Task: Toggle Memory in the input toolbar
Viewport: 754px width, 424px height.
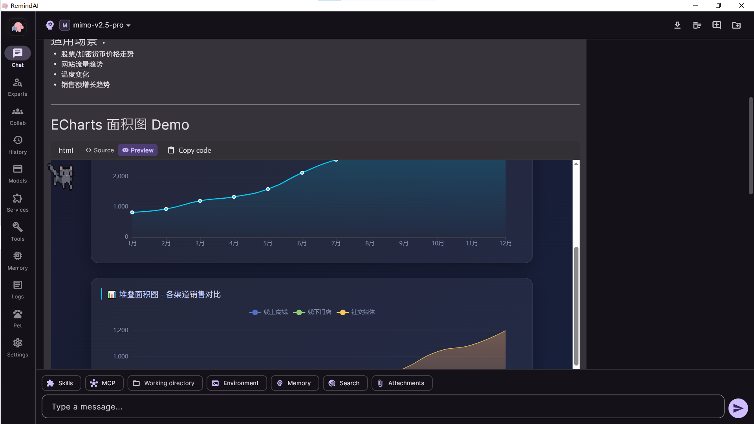Action: (x=295, y=383)
